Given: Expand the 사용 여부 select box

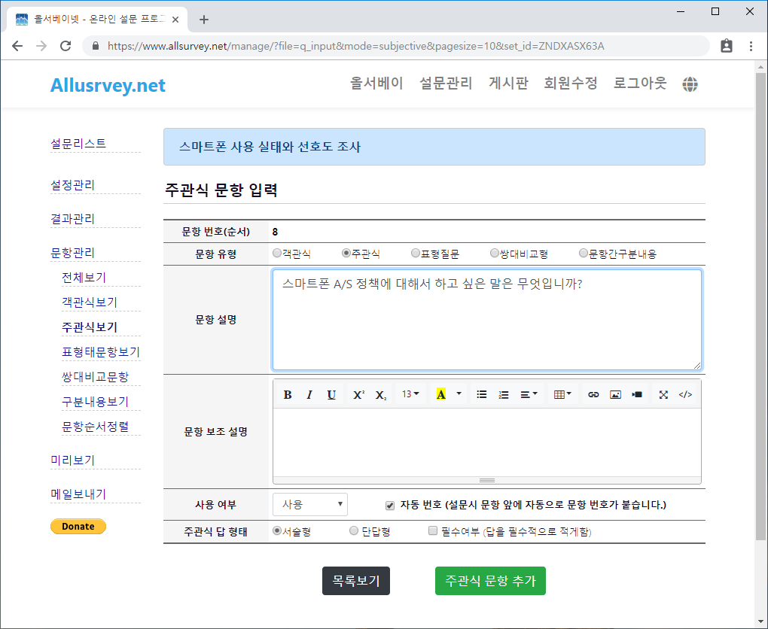Looking at the screenshot, I should [x=310, y=504].
